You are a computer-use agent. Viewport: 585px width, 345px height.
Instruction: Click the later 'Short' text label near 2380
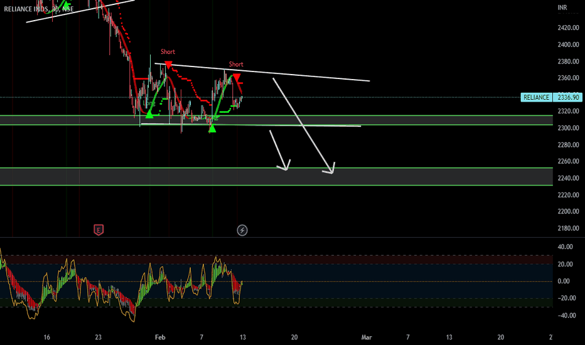(236, 64)
